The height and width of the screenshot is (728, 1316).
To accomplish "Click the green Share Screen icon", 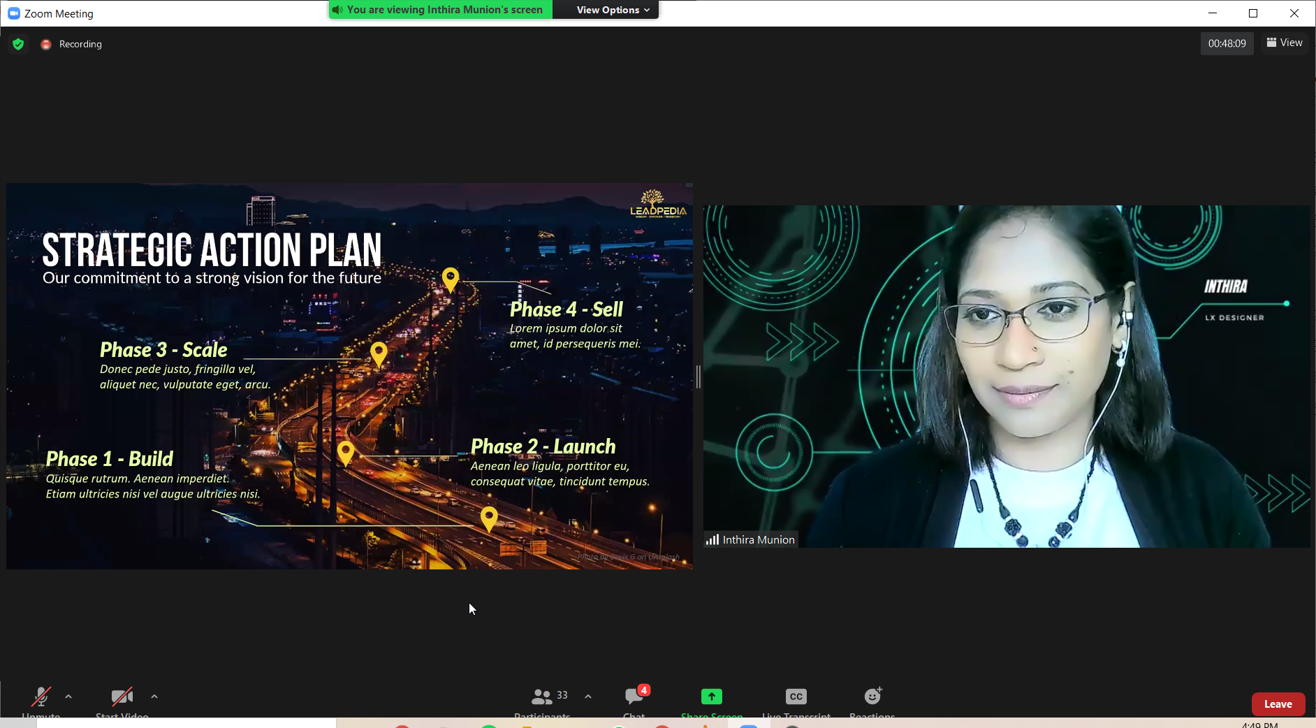I will pos(712,697).
